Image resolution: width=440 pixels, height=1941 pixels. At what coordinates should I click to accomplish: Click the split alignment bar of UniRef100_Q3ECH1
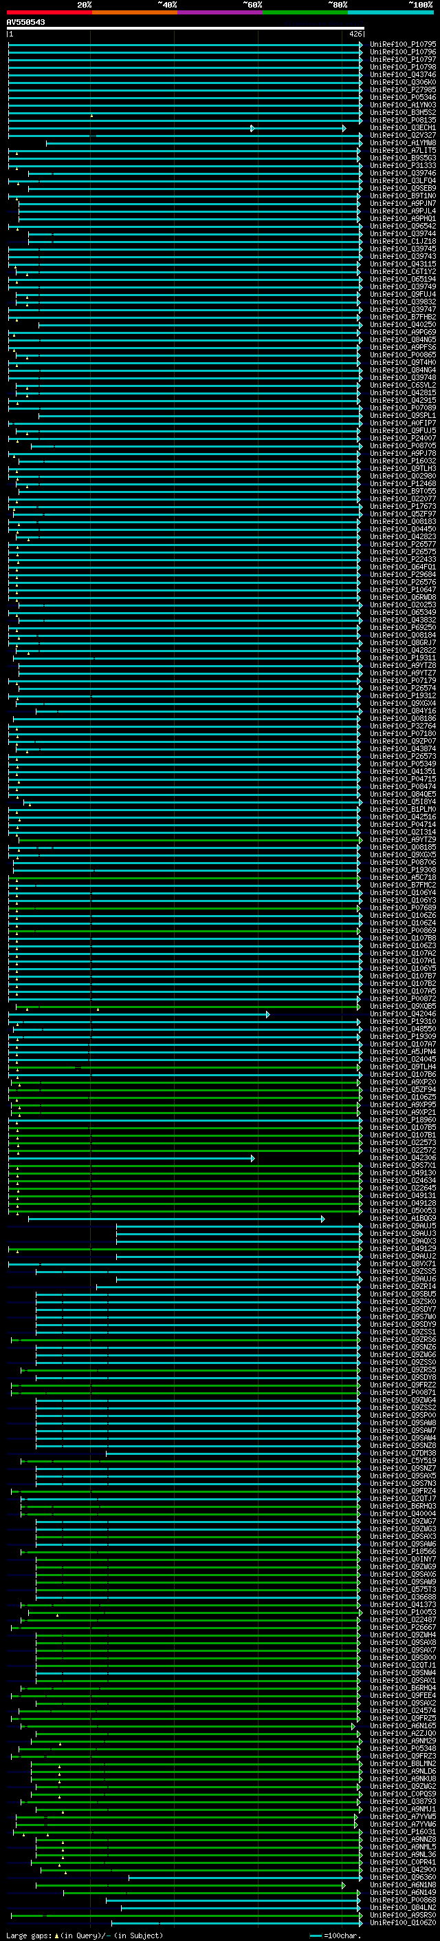pyautogui.click(x=177, y=128)
